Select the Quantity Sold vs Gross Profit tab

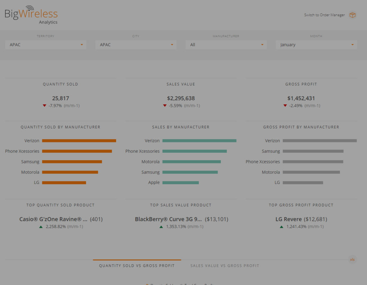(137, 266)
